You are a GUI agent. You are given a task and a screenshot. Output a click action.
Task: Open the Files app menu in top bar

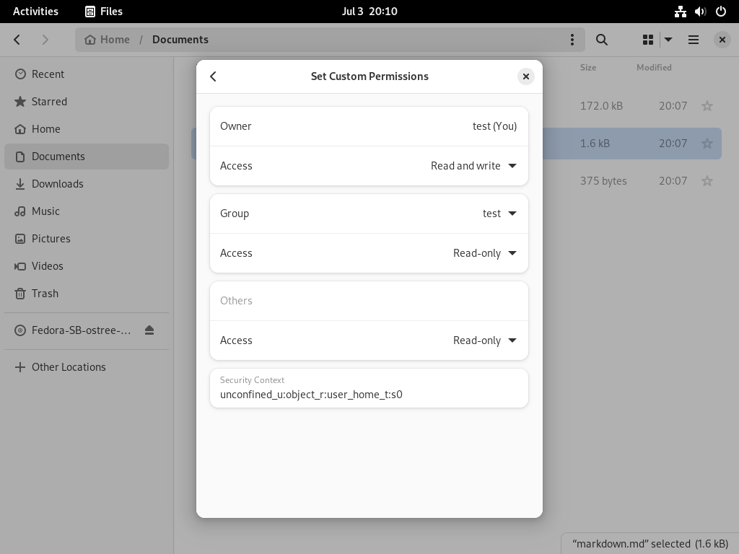(104, 12)
